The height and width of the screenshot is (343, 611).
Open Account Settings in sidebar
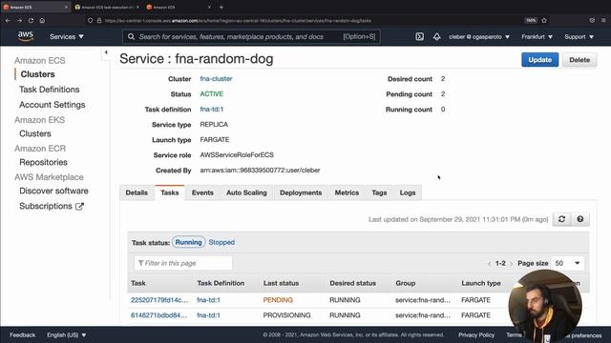tap(53, 105)
